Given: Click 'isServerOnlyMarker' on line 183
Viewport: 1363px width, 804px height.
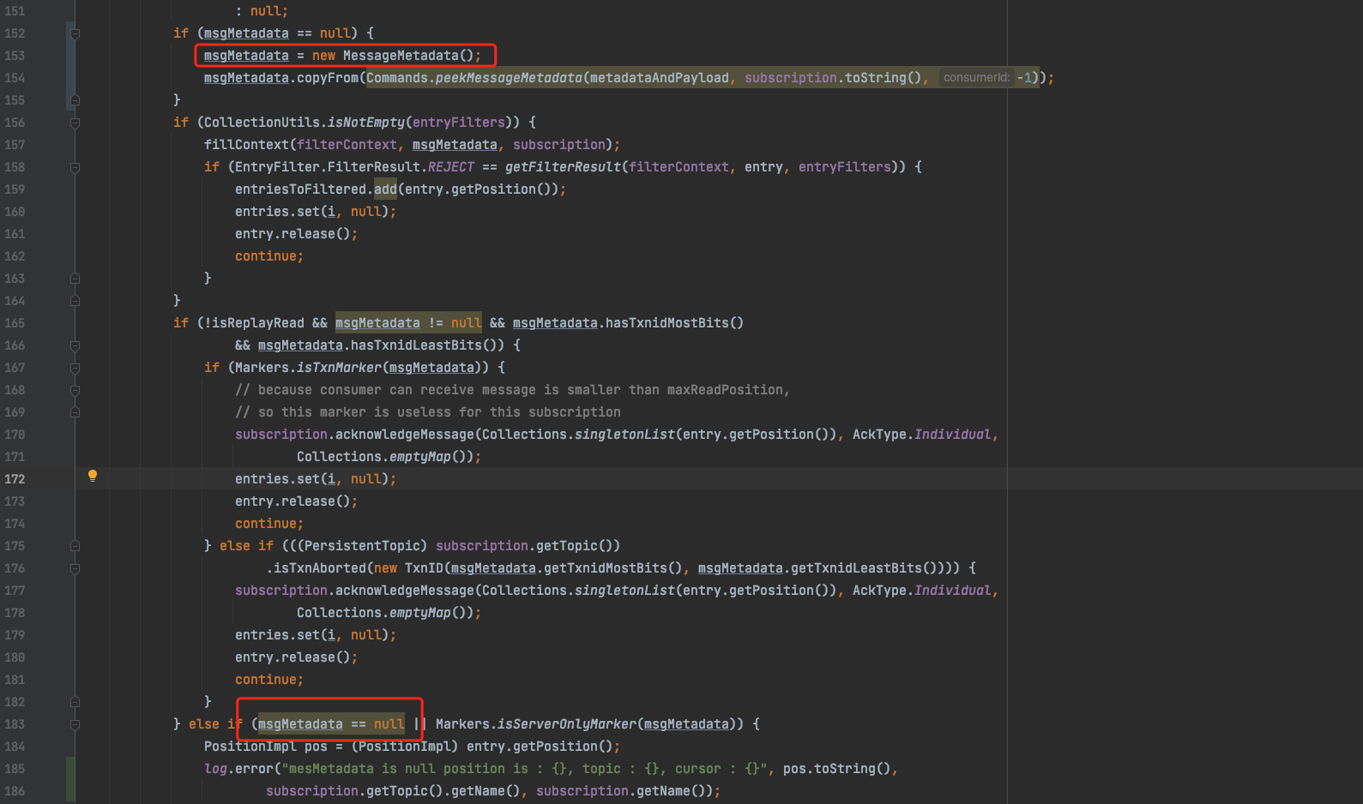Looking at the screenshot, I should 567,724.
